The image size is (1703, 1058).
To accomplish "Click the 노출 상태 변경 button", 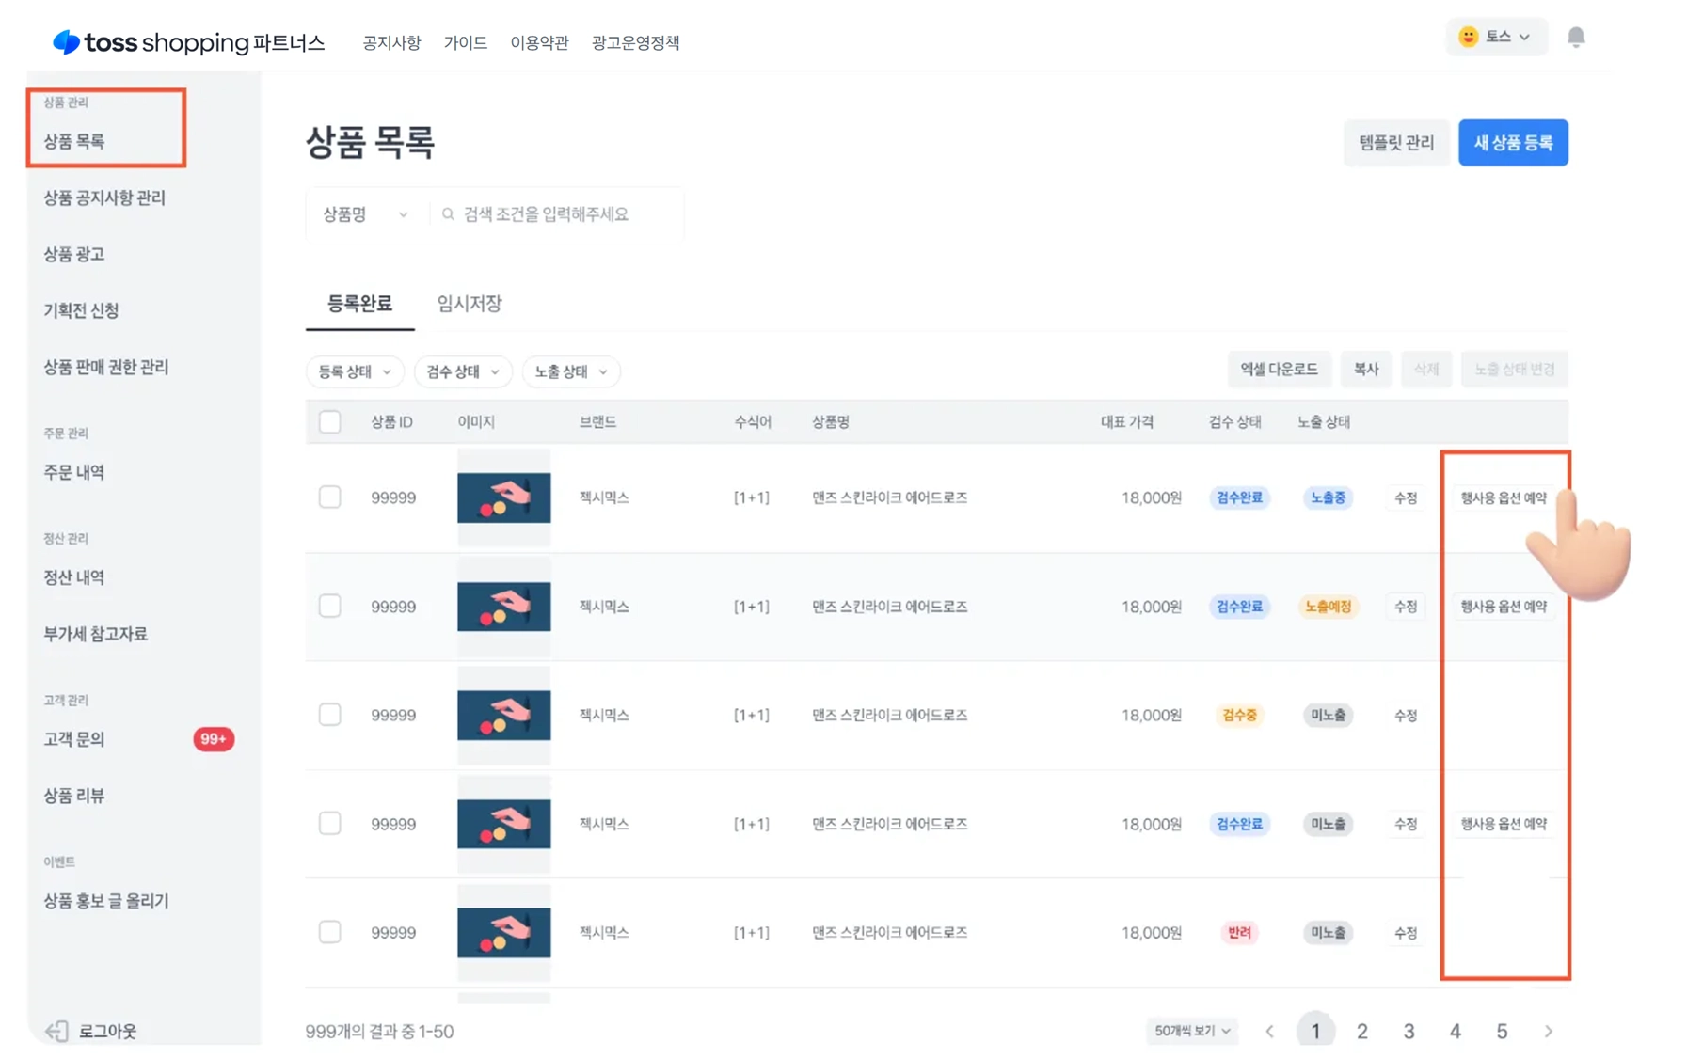I will 1514,370.
